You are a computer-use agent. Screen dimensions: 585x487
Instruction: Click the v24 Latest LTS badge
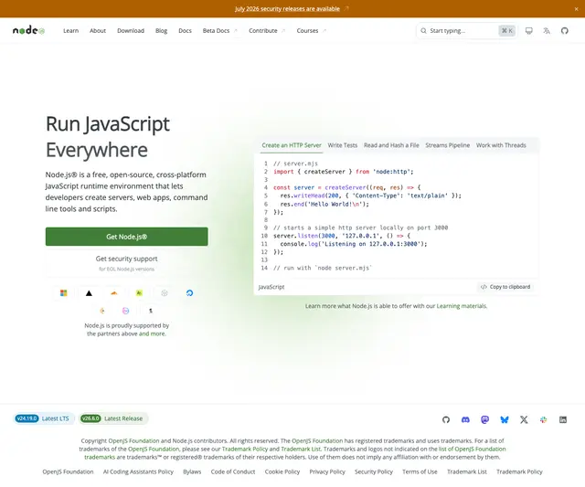43,418
